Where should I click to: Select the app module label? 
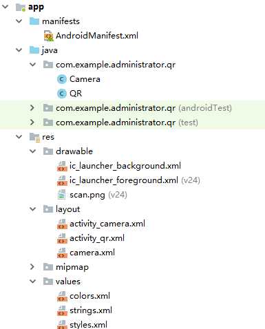point(36,7)
